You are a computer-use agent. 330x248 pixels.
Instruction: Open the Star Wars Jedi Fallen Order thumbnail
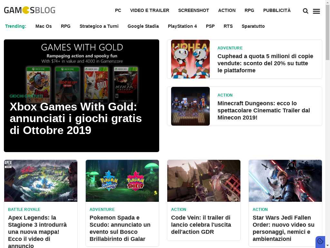coord(285,181)
